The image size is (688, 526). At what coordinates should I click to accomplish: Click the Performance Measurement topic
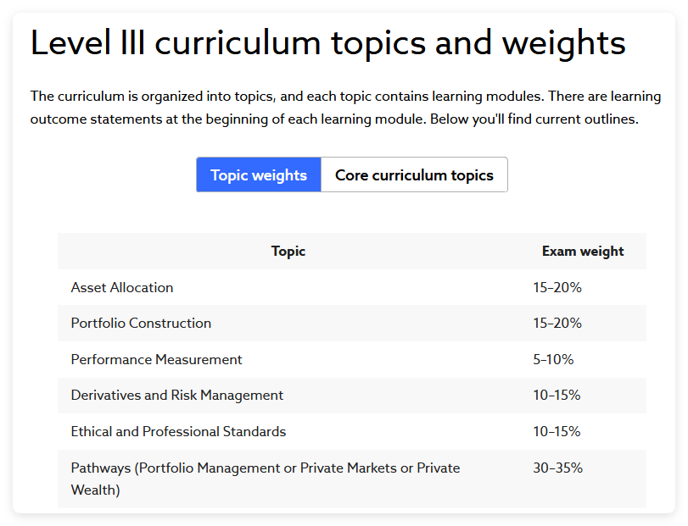[x=156, y=360]
